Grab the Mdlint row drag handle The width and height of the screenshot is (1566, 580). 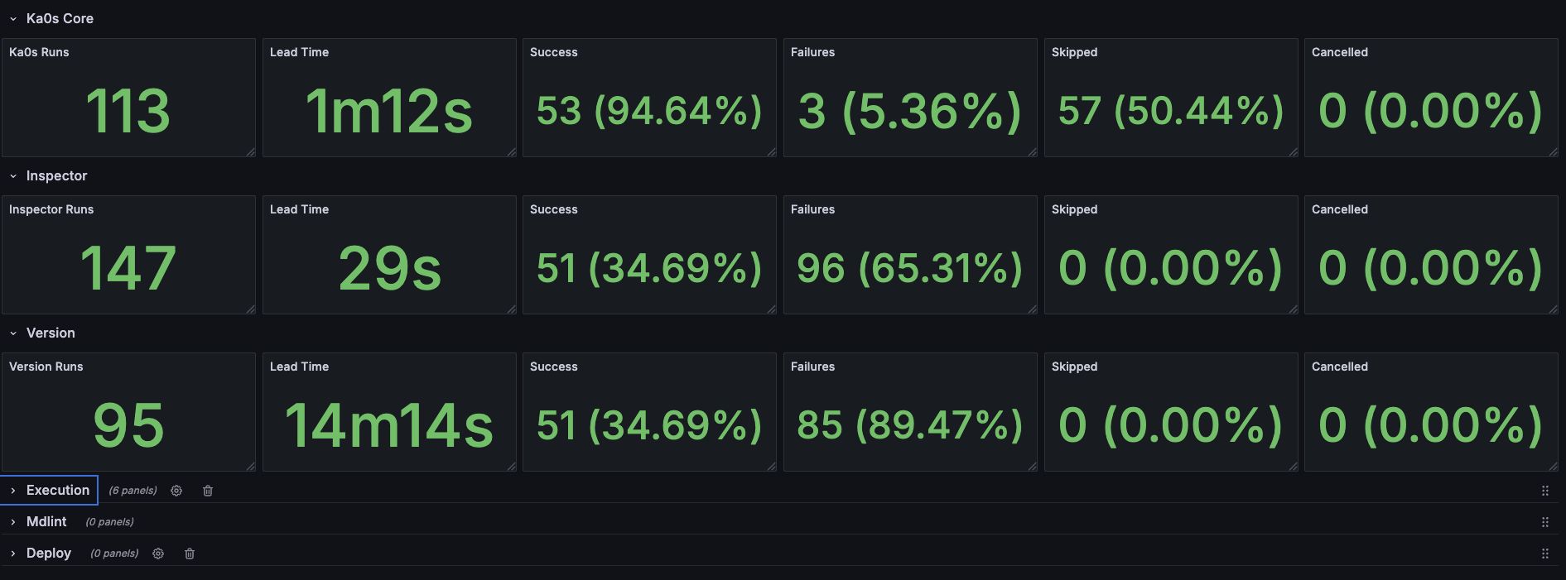click(1544, 522)
